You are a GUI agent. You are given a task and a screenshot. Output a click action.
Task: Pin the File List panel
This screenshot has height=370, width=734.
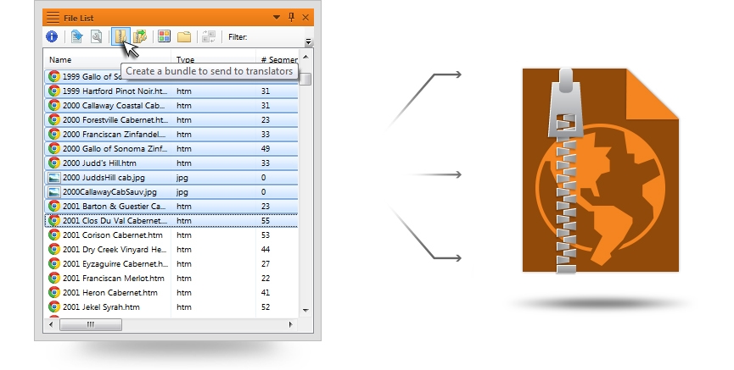[291, 17]
